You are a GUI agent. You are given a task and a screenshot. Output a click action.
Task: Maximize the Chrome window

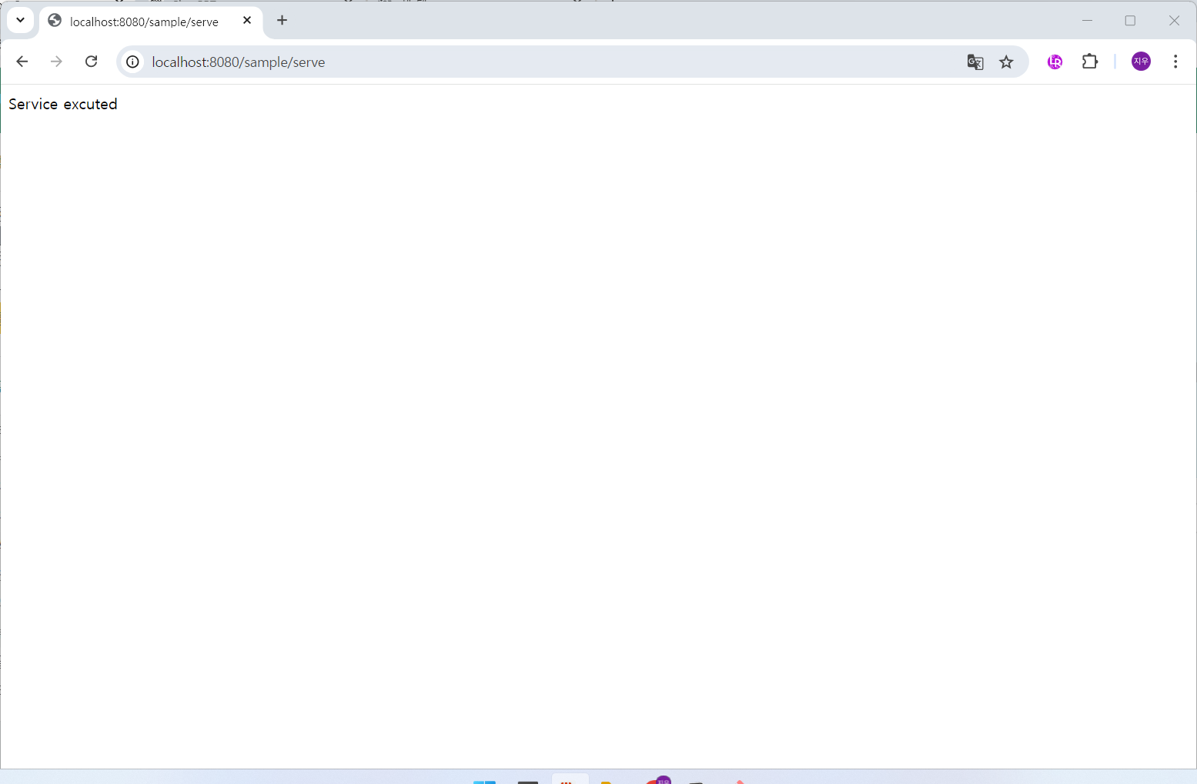[1130, 21]
